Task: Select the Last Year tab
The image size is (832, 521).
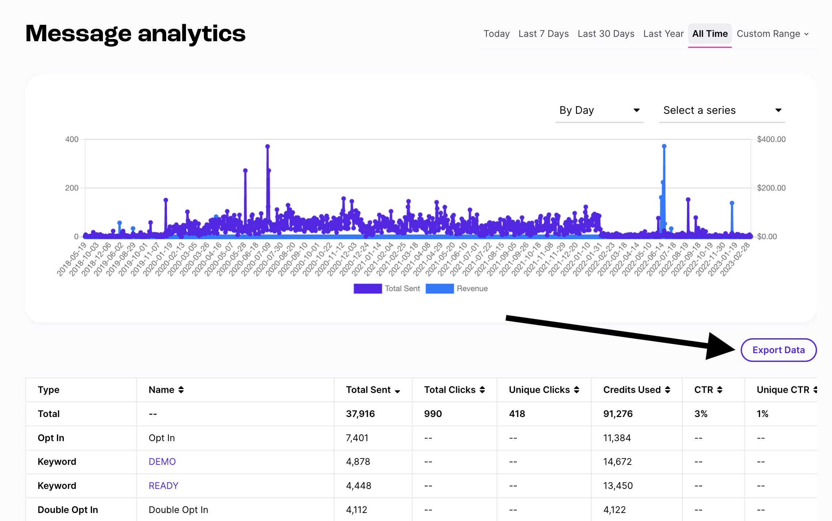Action: [663, 34]
